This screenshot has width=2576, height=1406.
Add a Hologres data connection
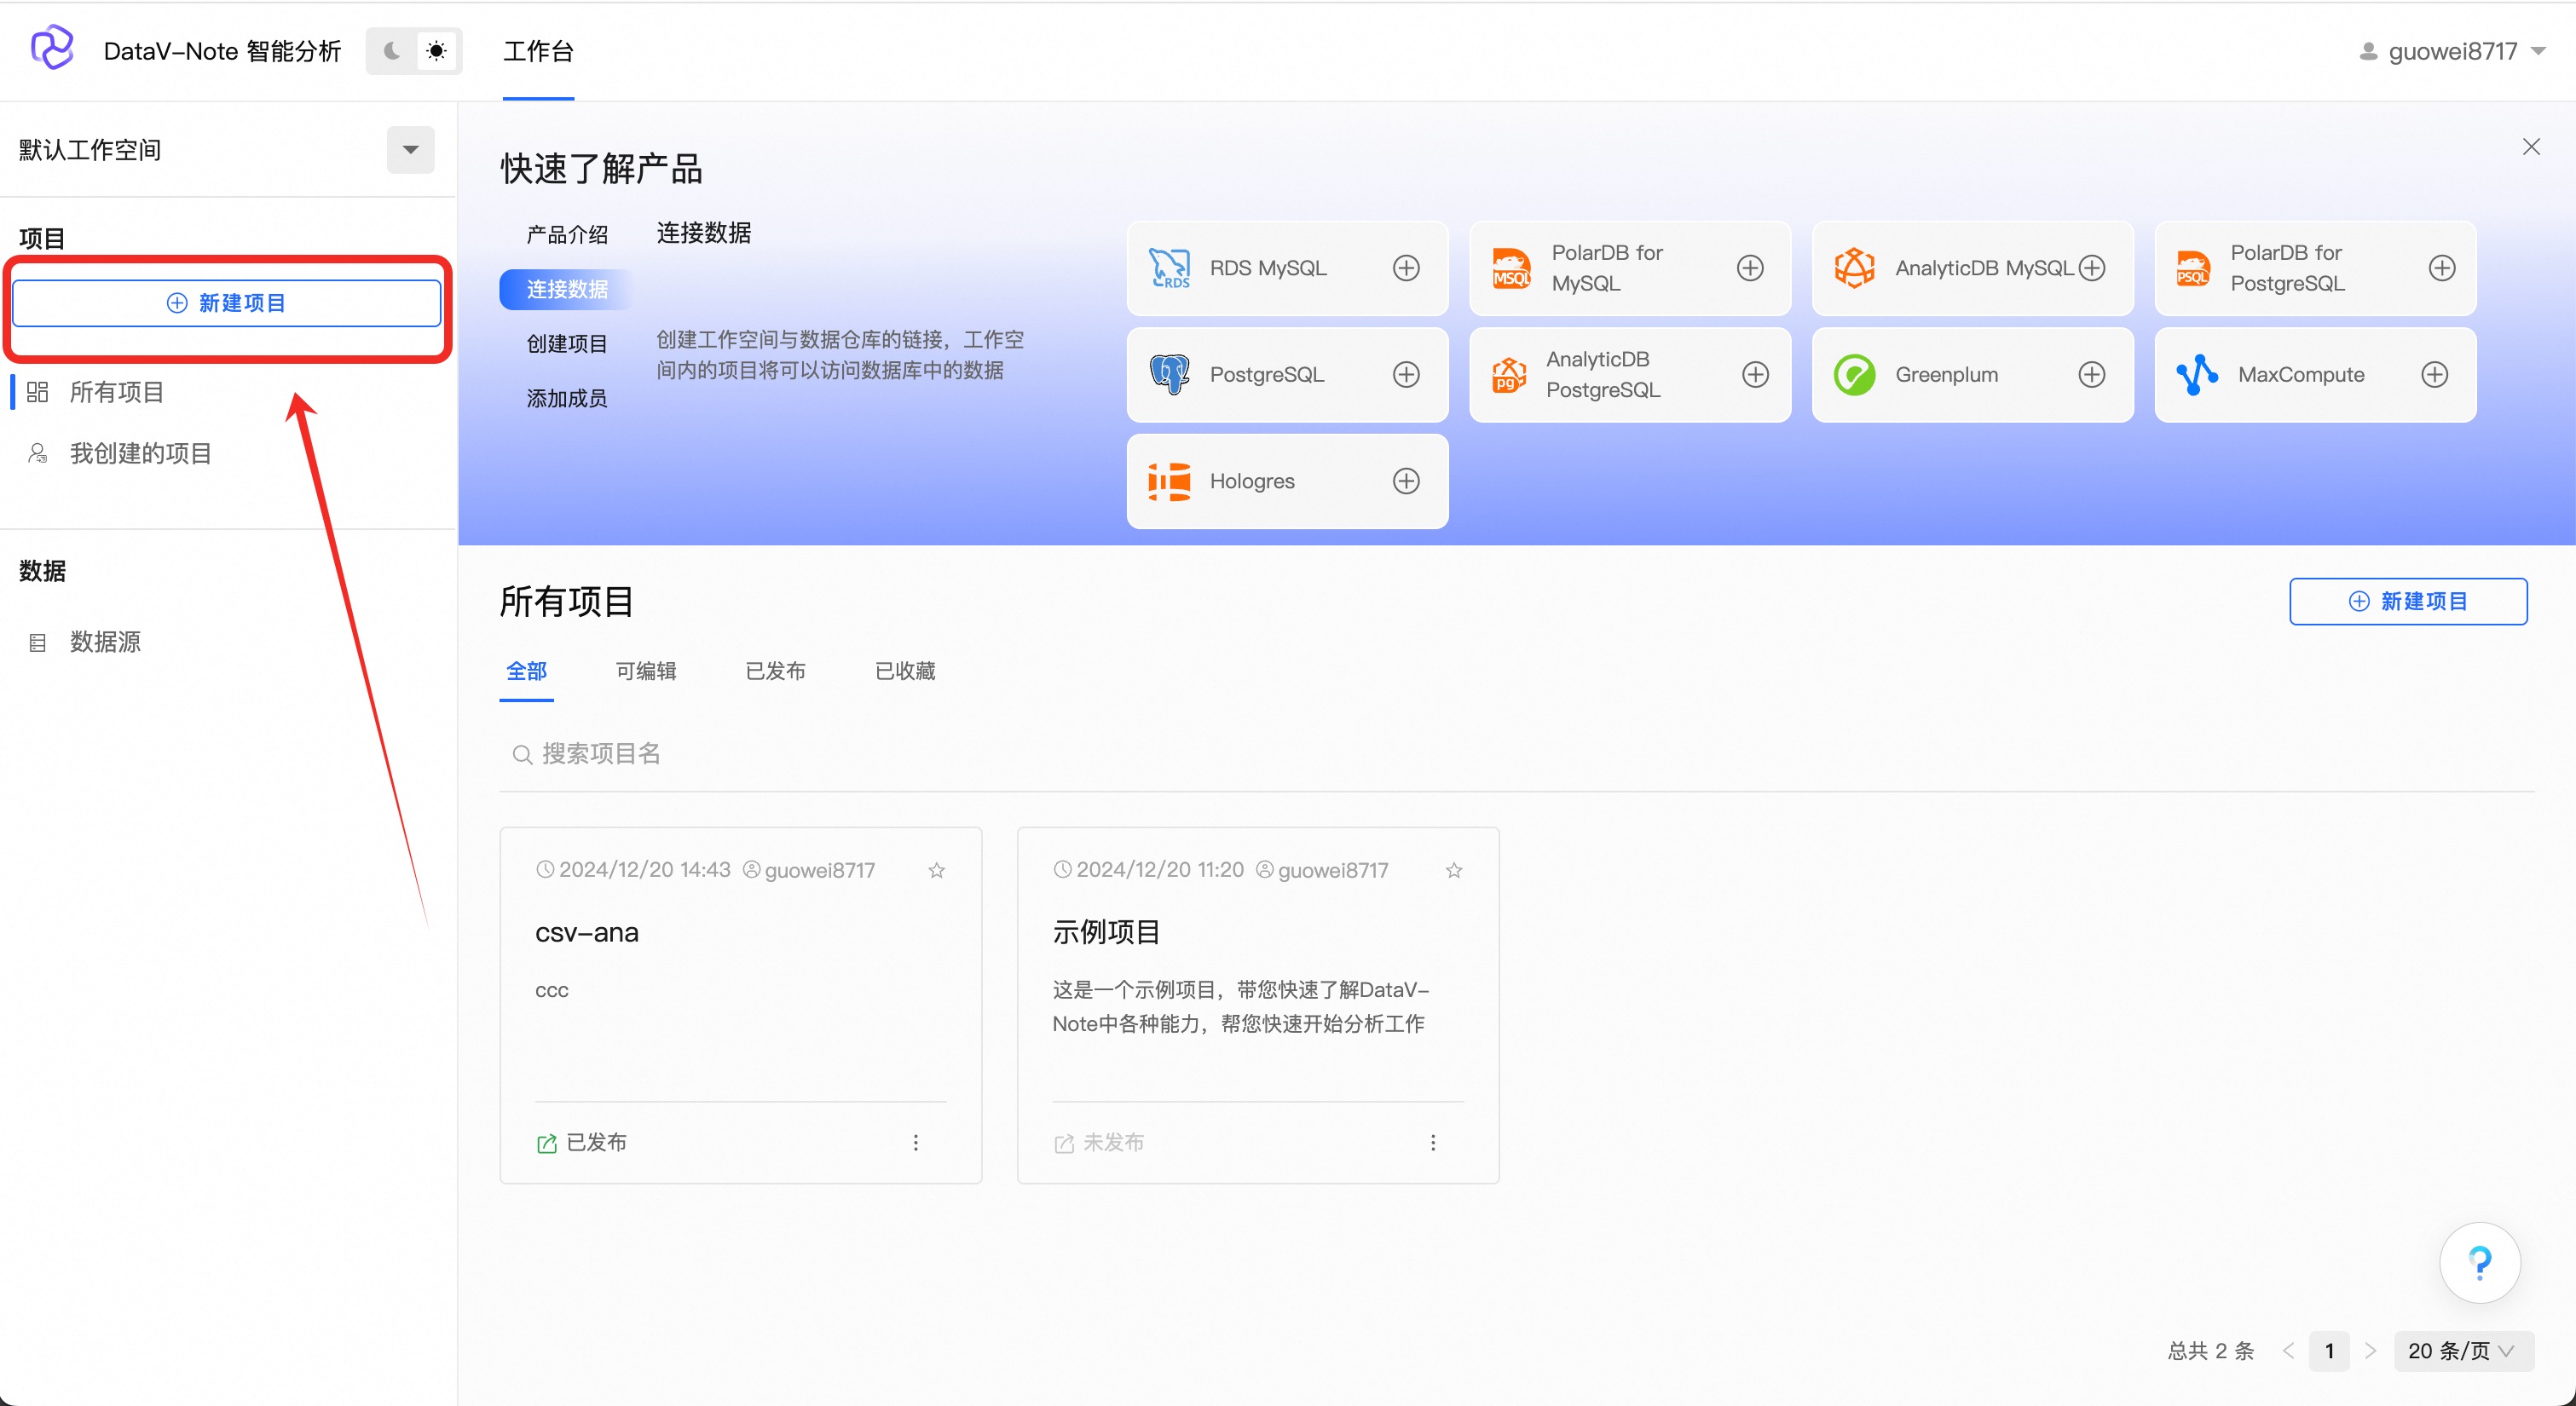coord(1406,481)
